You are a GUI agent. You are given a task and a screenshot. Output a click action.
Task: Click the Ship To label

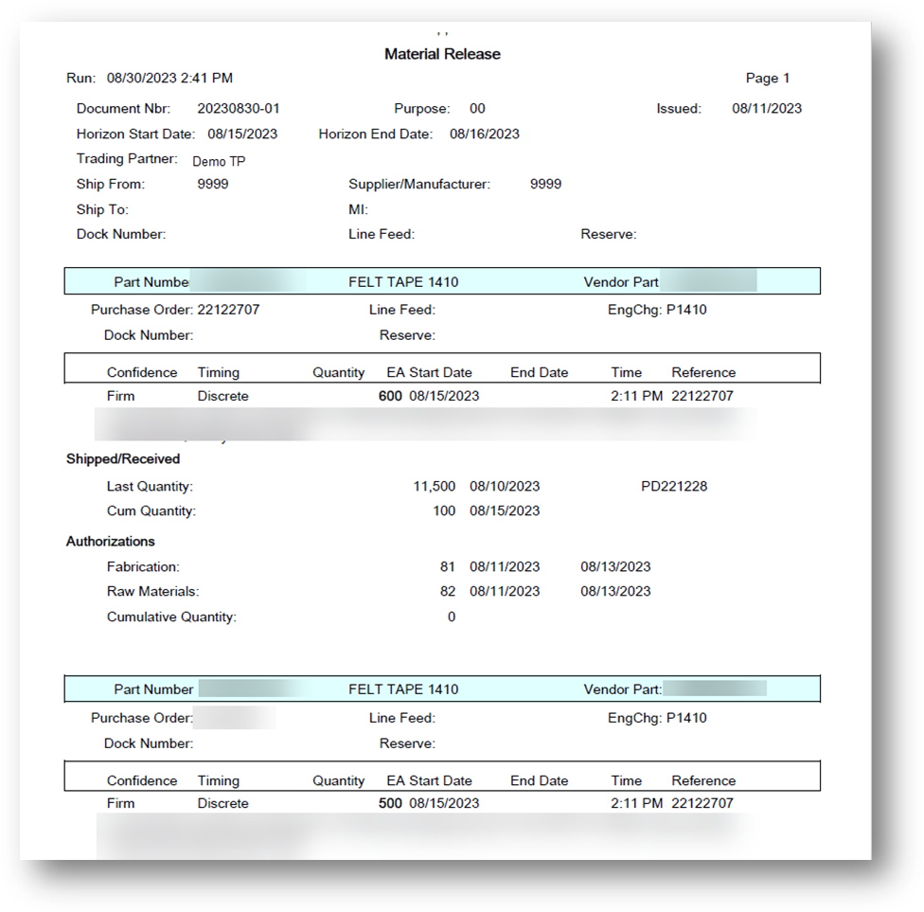point(102,209)
